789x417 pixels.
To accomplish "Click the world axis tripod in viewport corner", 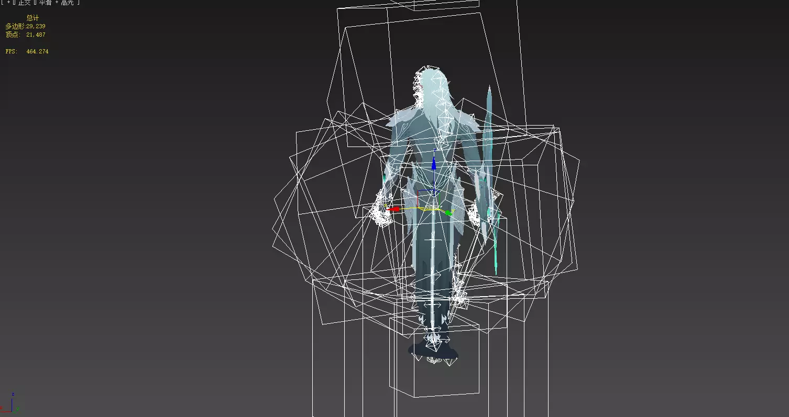I will 10,403.
